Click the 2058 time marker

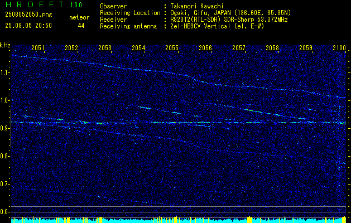pyautogui.click(x=272, y=47)
